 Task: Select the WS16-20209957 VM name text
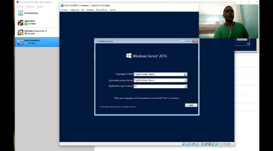(x=32, y=40)
